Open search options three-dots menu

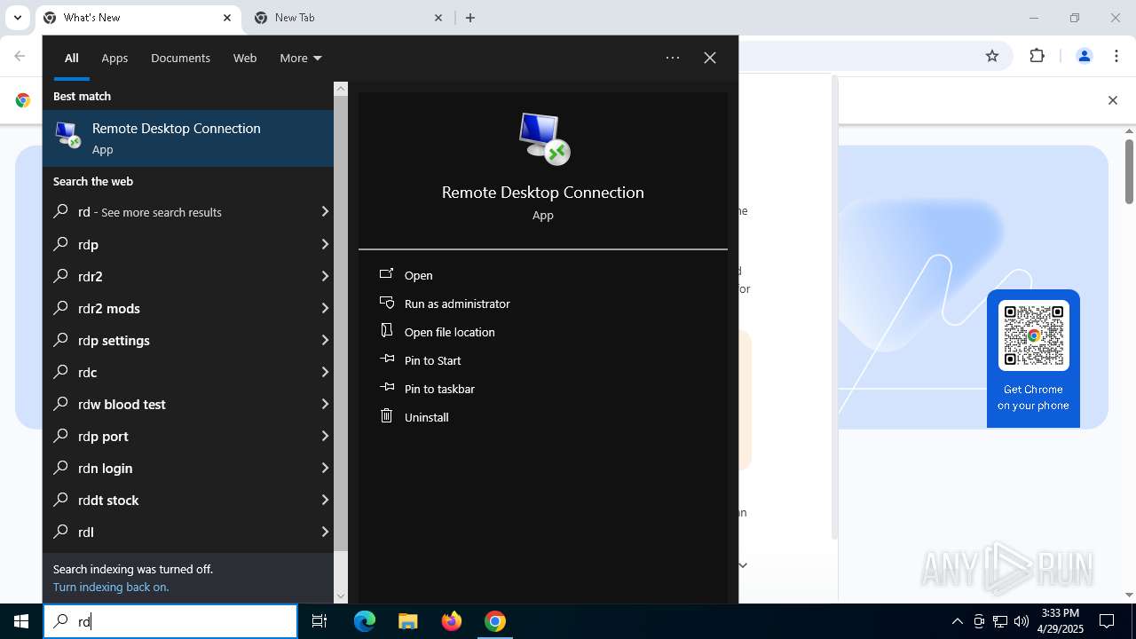(673, 58)
